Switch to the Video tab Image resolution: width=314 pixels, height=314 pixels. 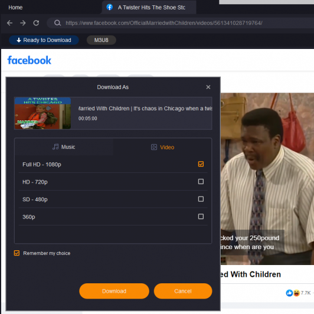pos(162,147)
